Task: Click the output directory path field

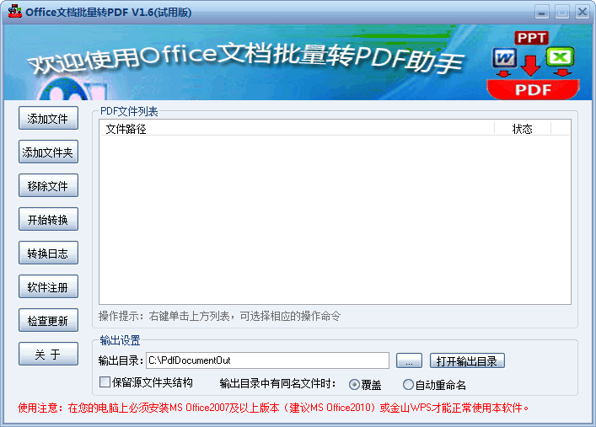Action: click(266, 360)
